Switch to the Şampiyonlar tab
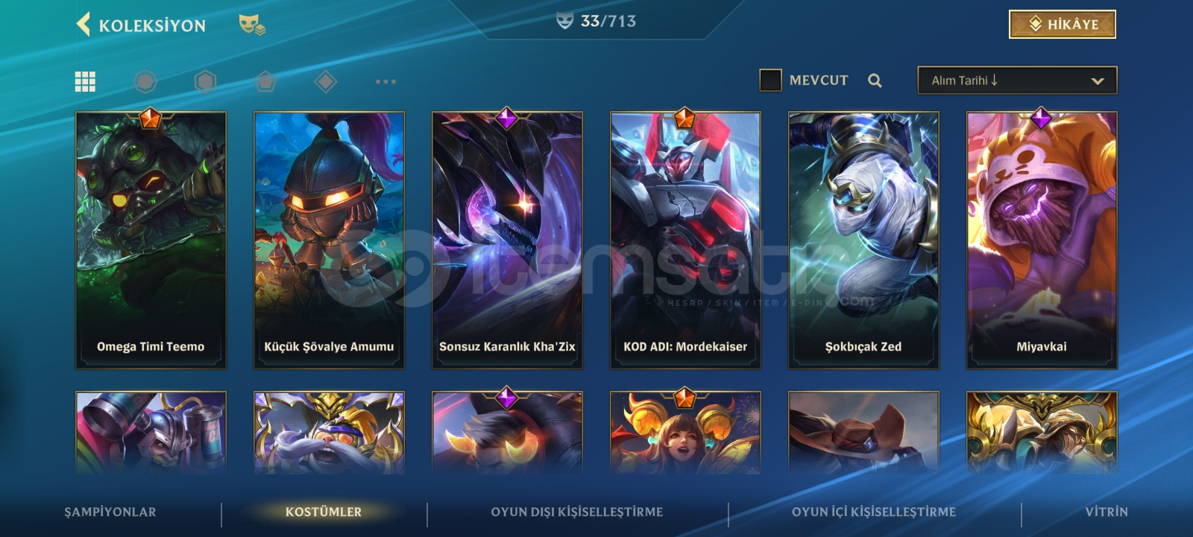Image resolution: width=1193 pixels, height=537 pixels. 110,512
